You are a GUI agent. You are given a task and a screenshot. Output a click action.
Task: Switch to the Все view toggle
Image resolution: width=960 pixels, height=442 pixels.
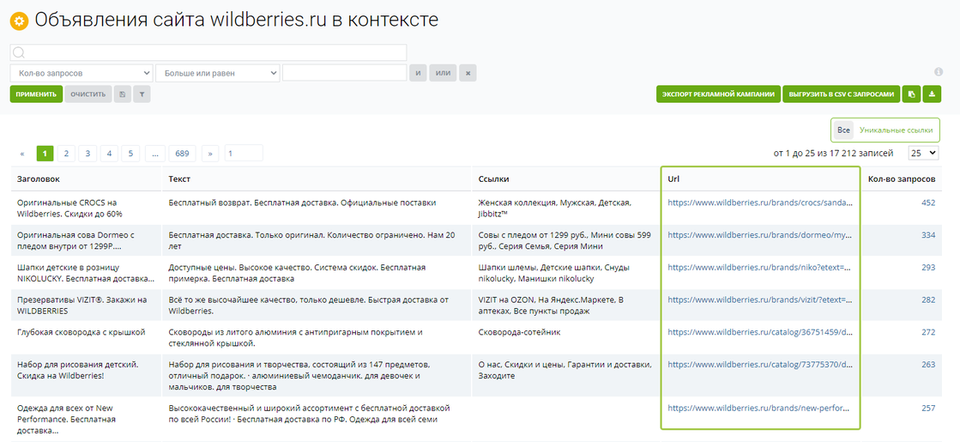(843, 130)
